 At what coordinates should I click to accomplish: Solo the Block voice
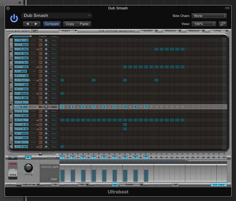tap(41, 45)
